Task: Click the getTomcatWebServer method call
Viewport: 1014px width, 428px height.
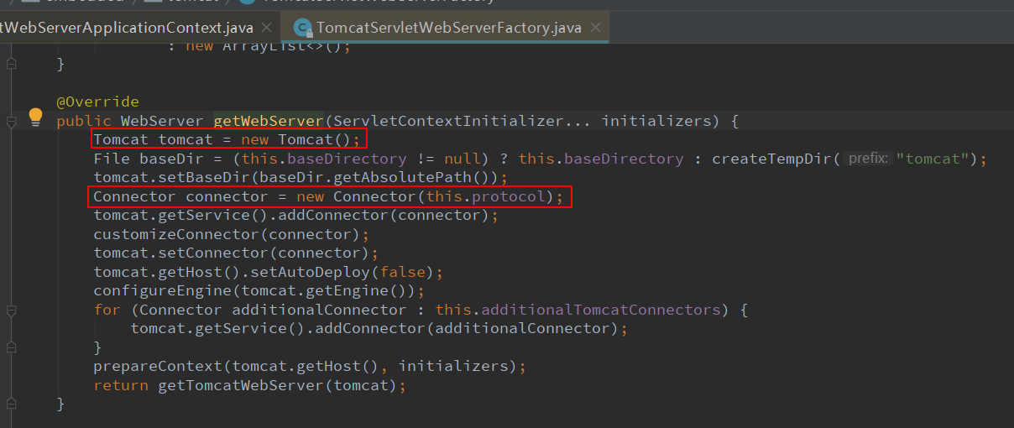Action: tap(242, 385)
